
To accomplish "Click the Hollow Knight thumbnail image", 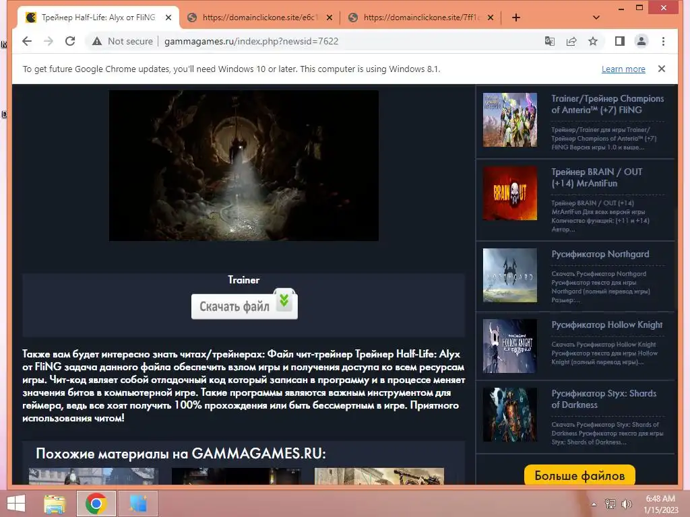I will click(x=509, y=346).
